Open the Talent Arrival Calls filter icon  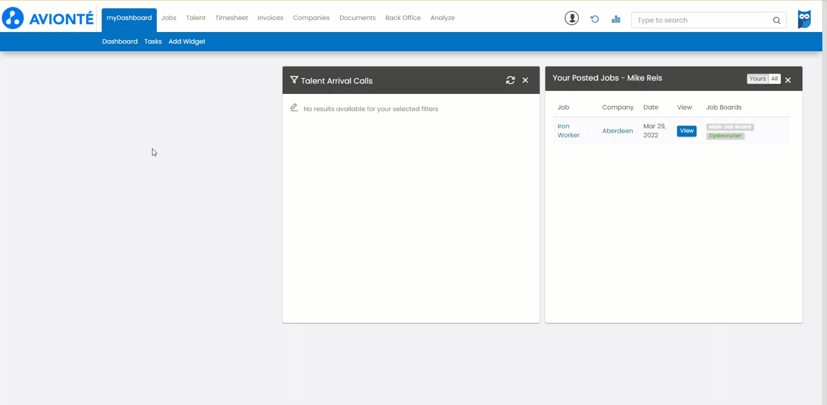[x=294, y=80]
